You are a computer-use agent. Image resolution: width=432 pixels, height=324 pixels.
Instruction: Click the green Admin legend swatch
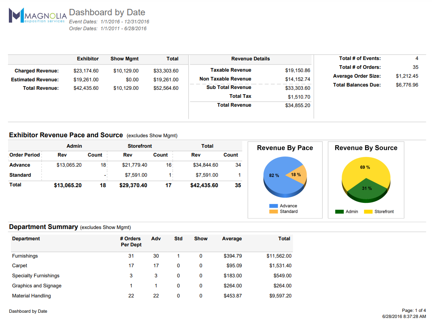point(339,211)
